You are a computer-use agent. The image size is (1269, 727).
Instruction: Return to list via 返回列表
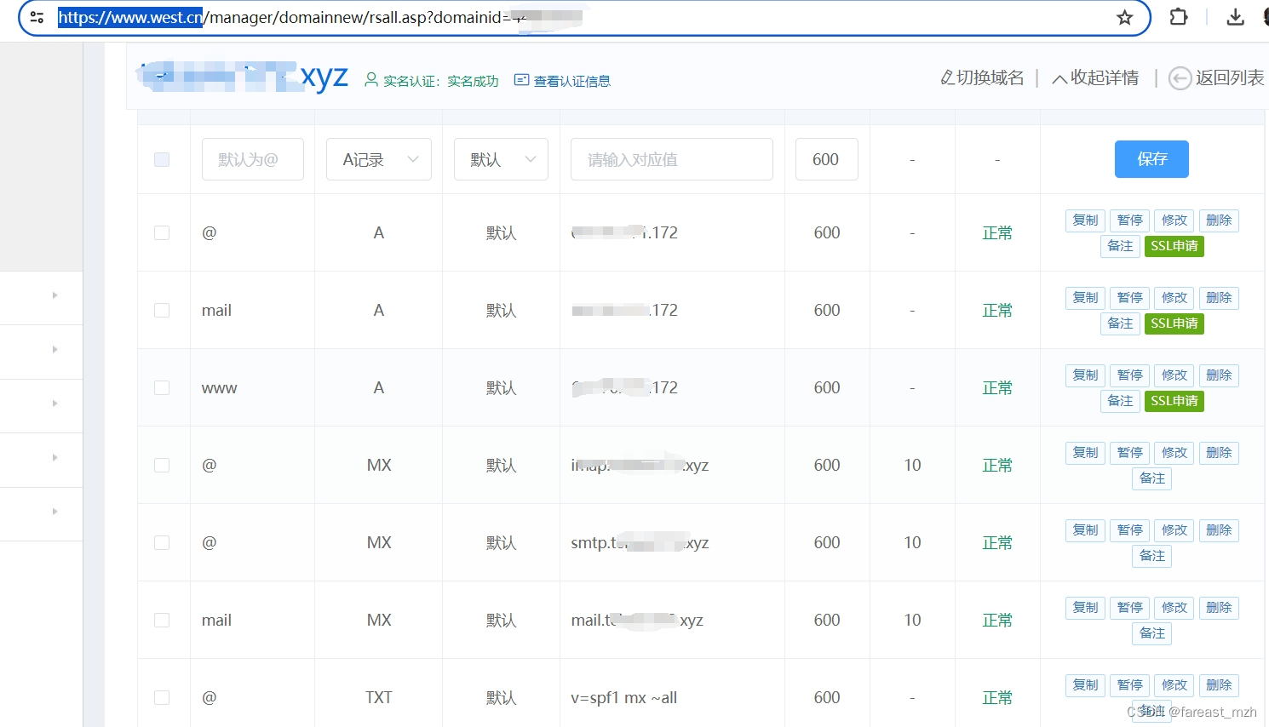click(1216, 78)
